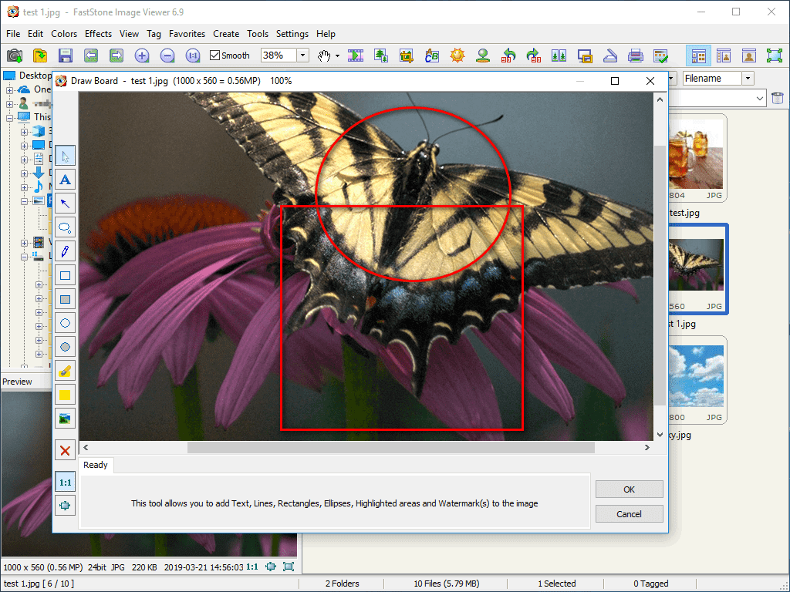Open the Edit menu

tap(35, 34)
